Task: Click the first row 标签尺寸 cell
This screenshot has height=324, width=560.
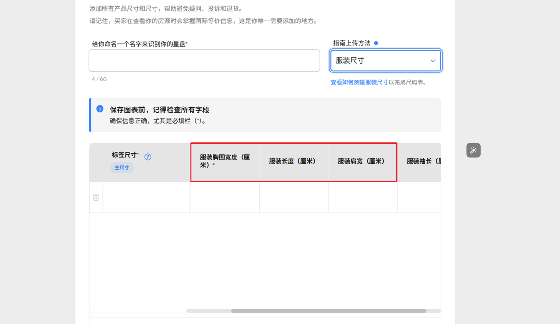Action: (146, 197)
